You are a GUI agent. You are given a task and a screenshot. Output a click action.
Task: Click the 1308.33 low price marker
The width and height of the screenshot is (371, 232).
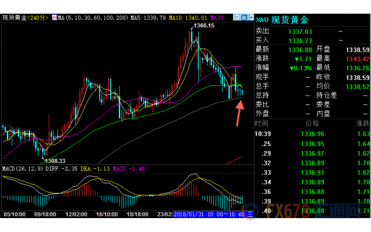[54, 161]
